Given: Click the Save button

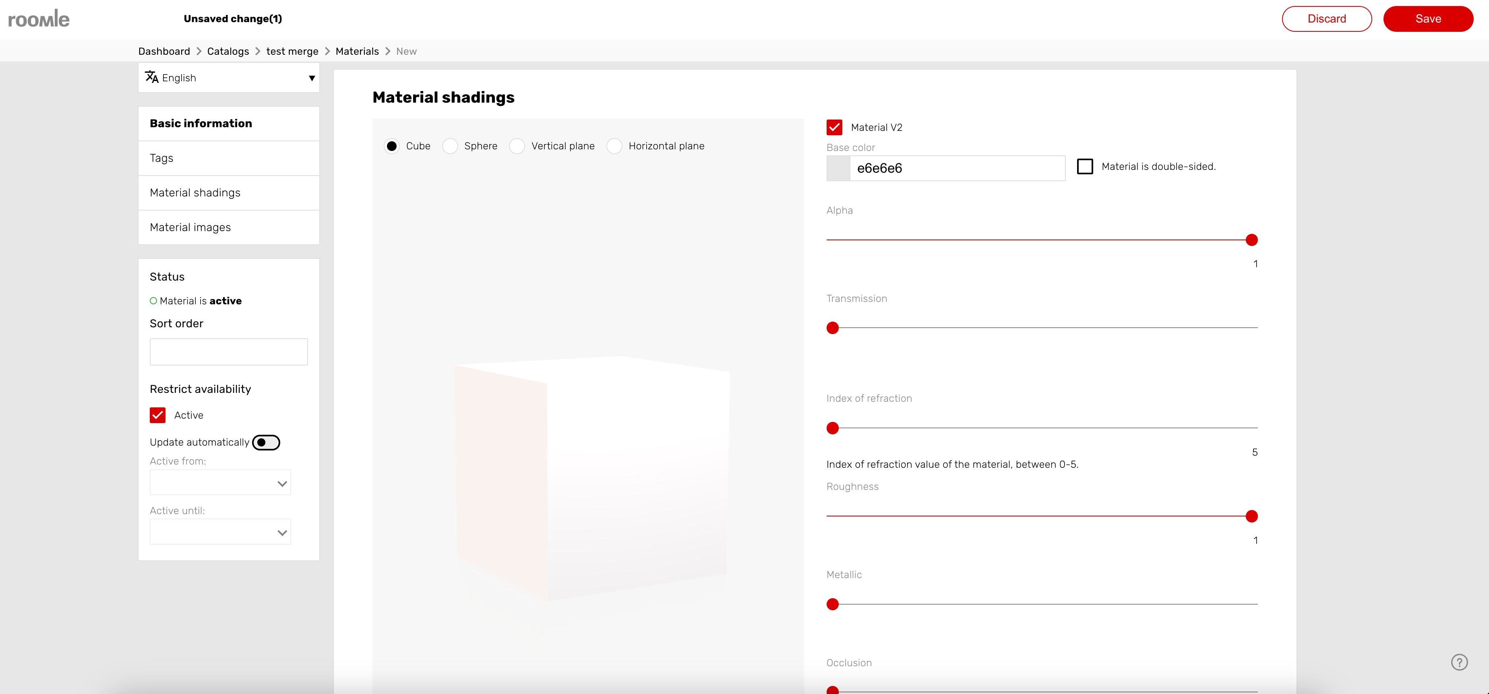Looking at the screenshot, I should [x=1428, y=19].
